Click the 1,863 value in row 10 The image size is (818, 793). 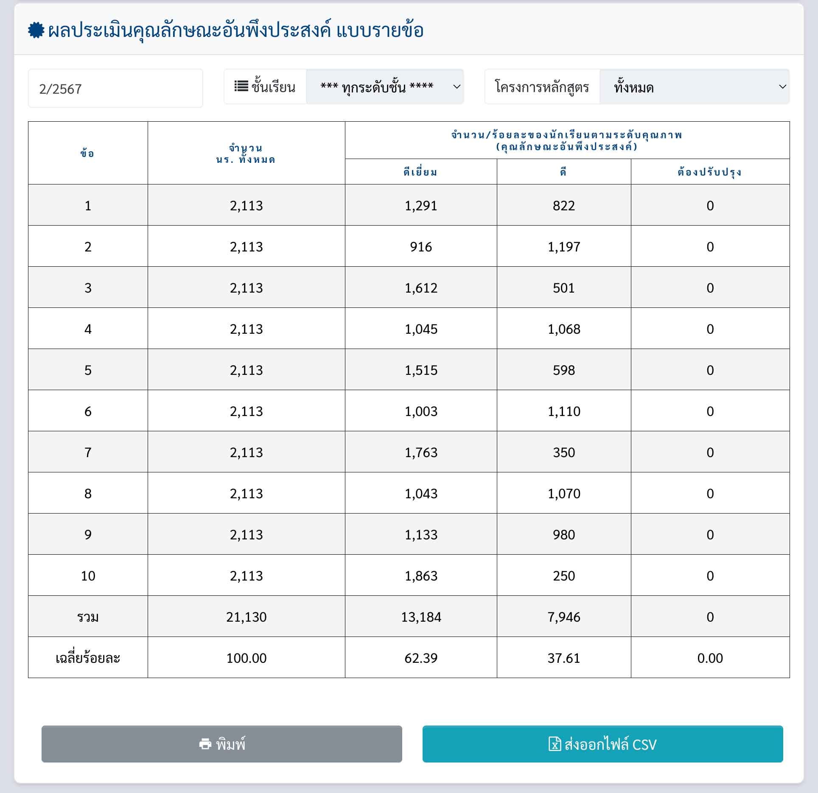[x=420, y=576]
